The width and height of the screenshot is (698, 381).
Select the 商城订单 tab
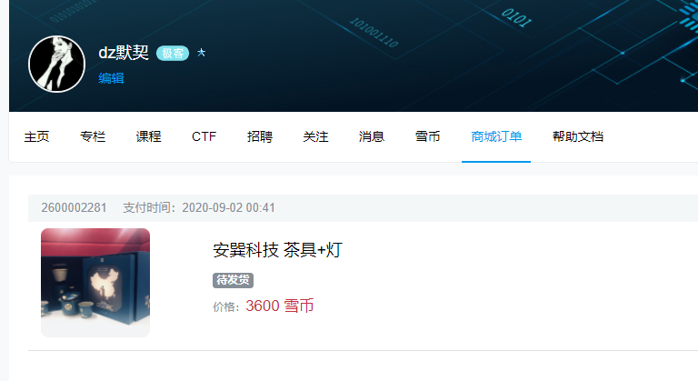point(496,136)
